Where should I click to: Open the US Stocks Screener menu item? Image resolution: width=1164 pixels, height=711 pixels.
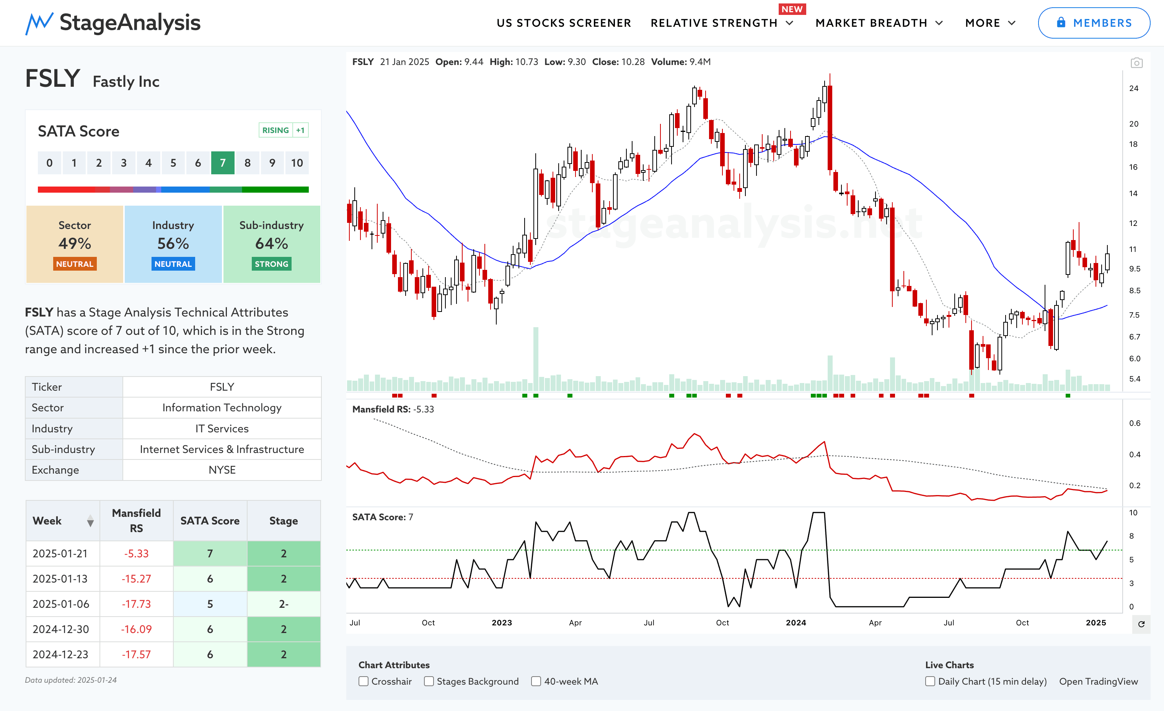(x=564, y=23)
